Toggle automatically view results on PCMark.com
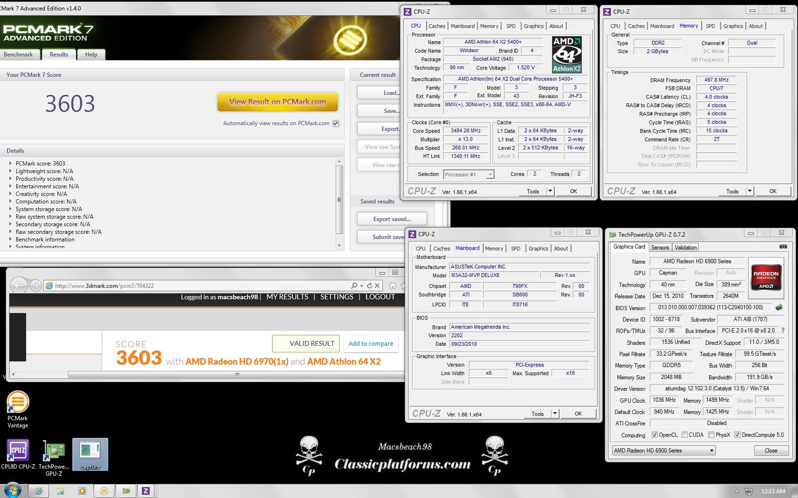798x498 pixels. [x=336, y=123]
